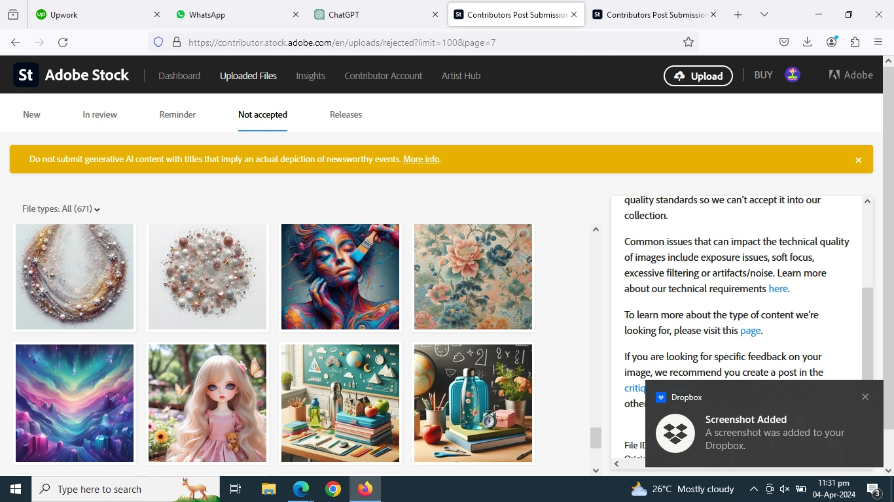Viewport: 894px width, 502px height.
Task: Click the thumbnail grid scroll up arrow
Action: [596, 229]
